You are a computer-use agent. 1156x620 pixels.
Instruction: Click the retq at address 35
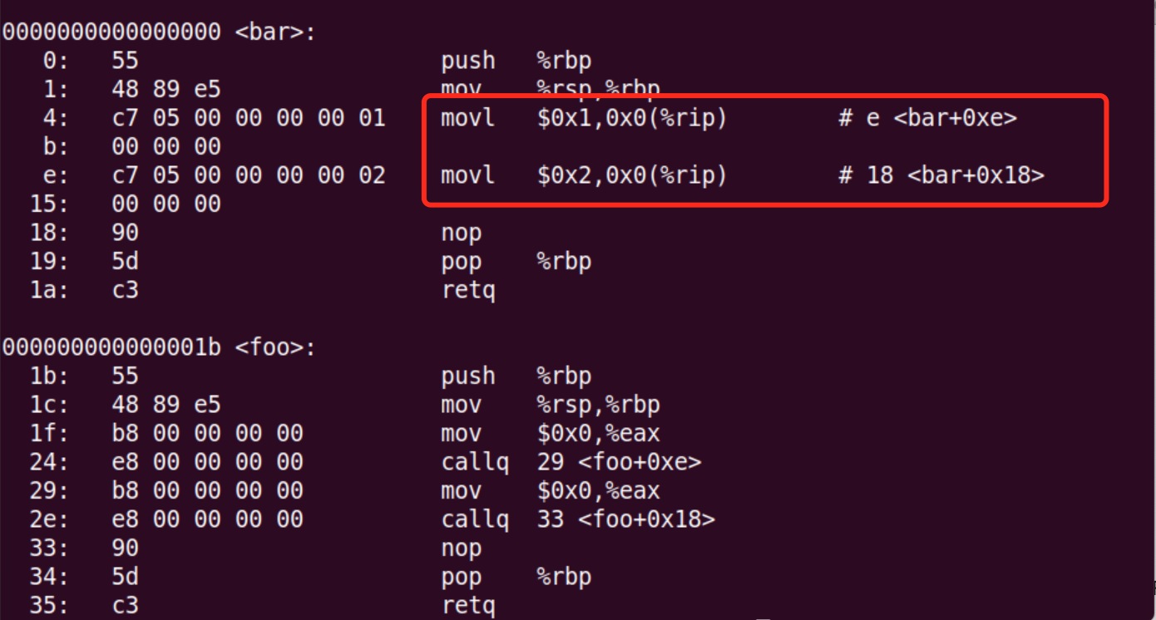coord(468,605)
